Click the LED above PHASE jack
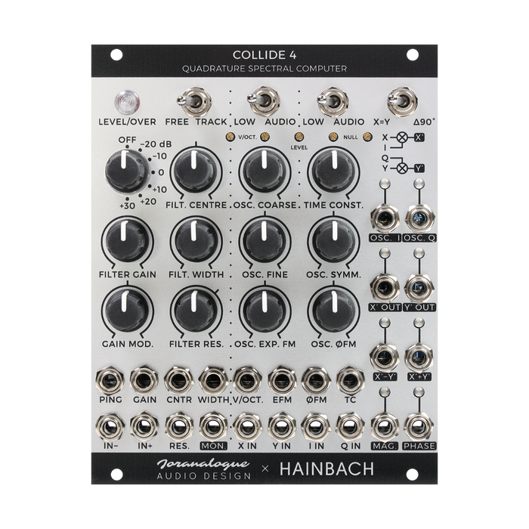 [419, 392]
